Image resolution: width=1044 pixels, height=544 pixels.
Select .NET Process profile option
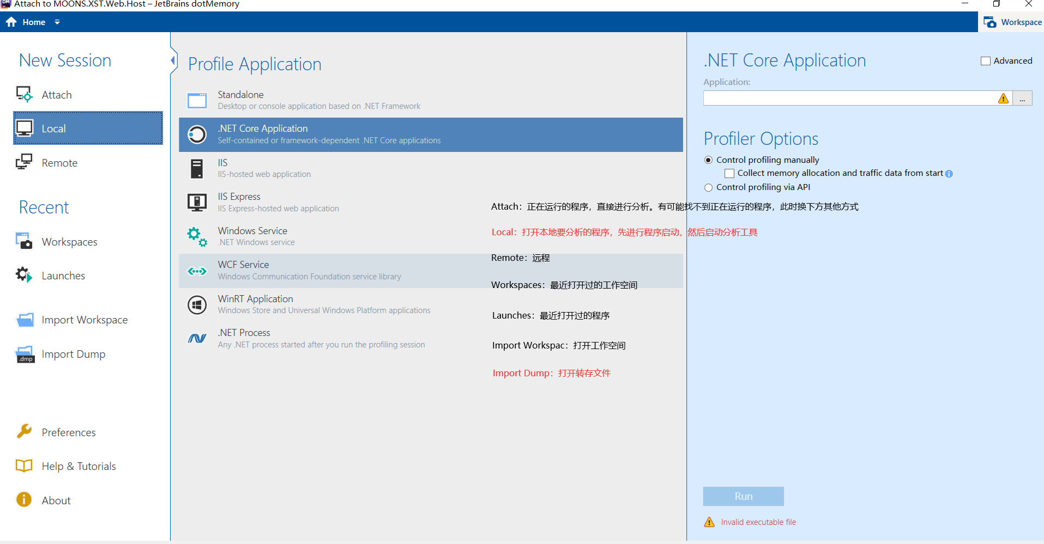coord(431,338)
